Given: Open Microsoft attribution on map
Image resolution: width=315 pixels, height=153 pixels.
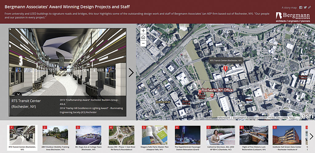Looking at the screenshot, I should click(x=224, y=118).
